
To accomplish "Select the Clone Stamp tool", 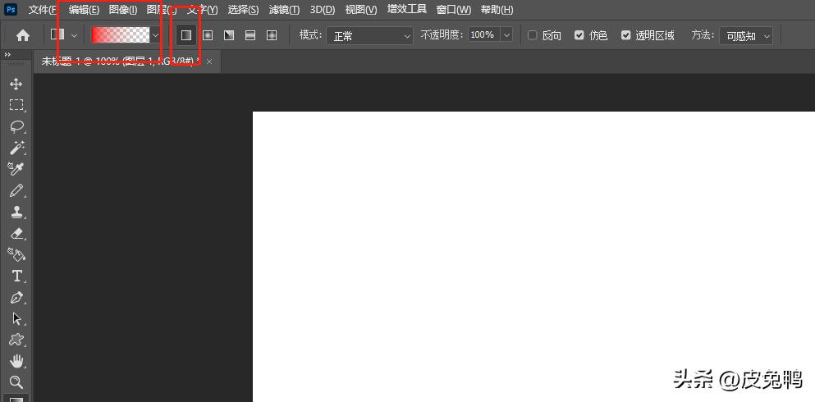I will pos(16,212).
